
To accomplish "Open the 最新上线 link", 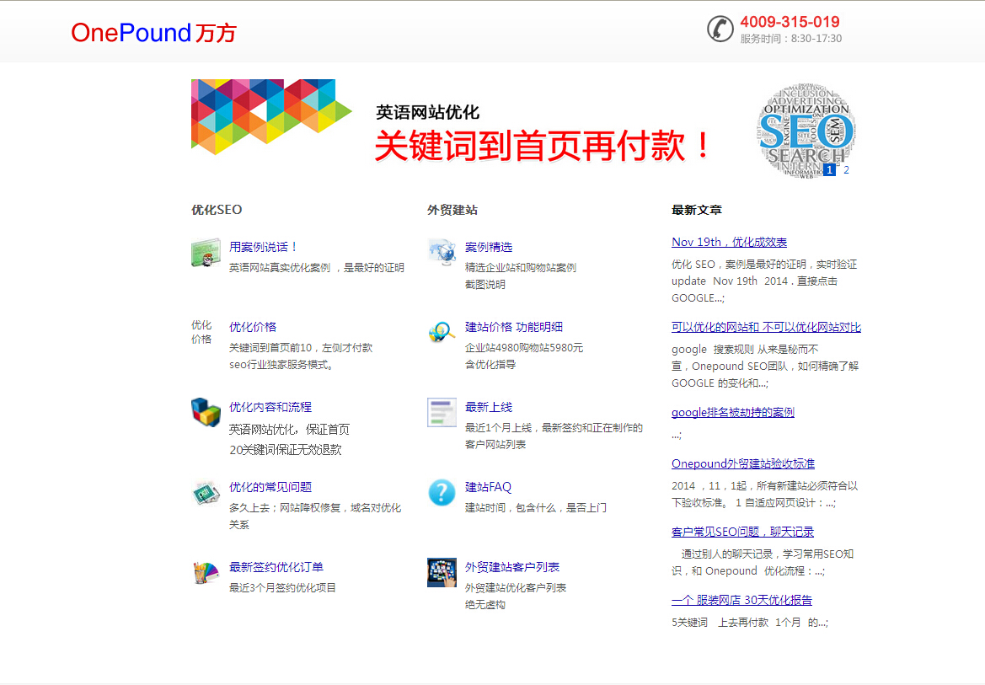I will point(489,407).
